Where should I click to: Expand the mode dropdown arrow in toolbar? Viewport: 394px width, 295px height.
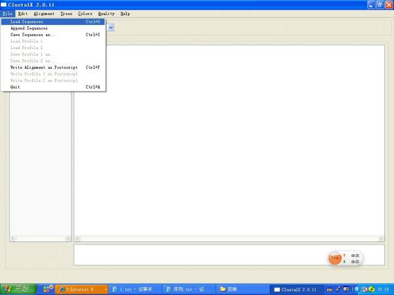[x=111, y=28]
